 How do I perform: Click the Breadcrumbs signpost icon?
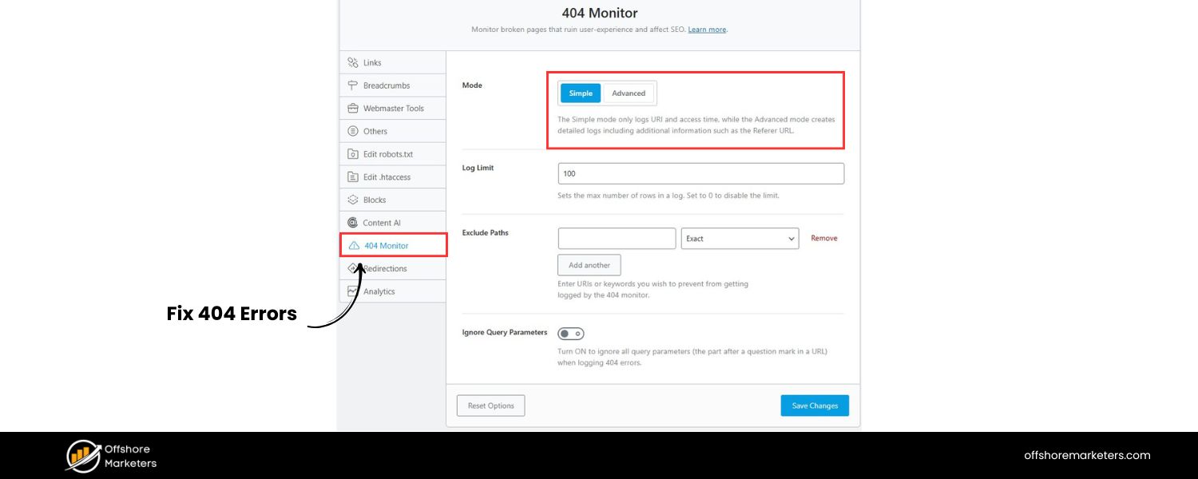353,85
